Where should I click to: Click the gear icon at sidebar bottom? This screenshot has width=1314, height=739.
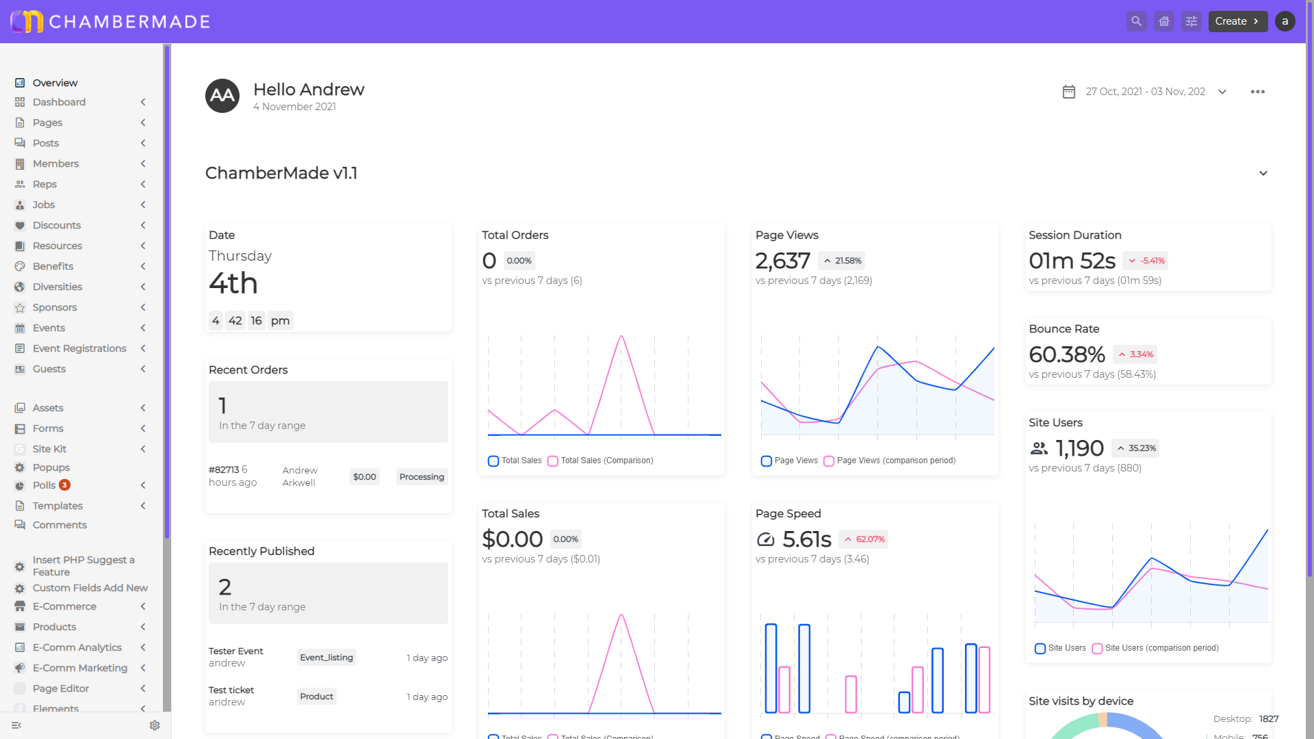pos(155,725)
